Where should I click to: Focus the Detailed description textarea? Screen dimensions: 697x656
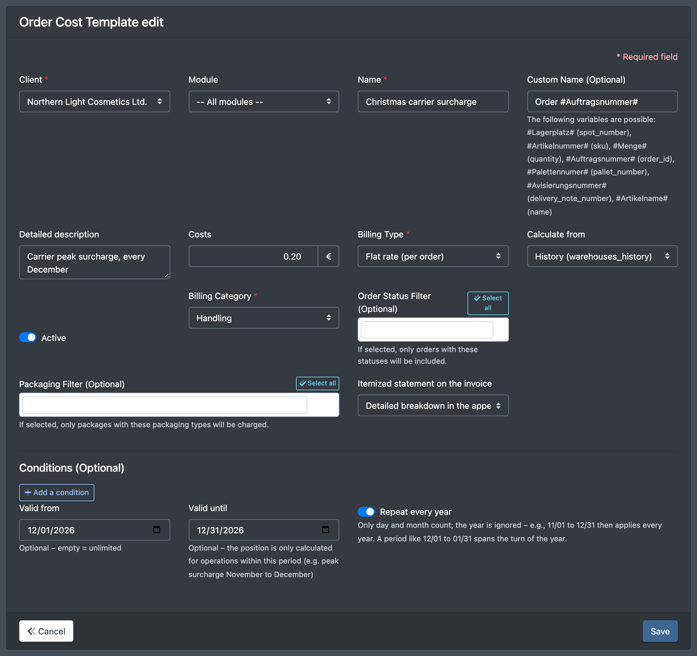pos(94,262)
